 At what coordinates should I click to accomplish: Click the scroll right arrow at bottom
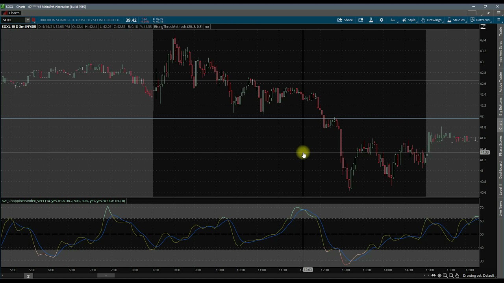(429, 276)
